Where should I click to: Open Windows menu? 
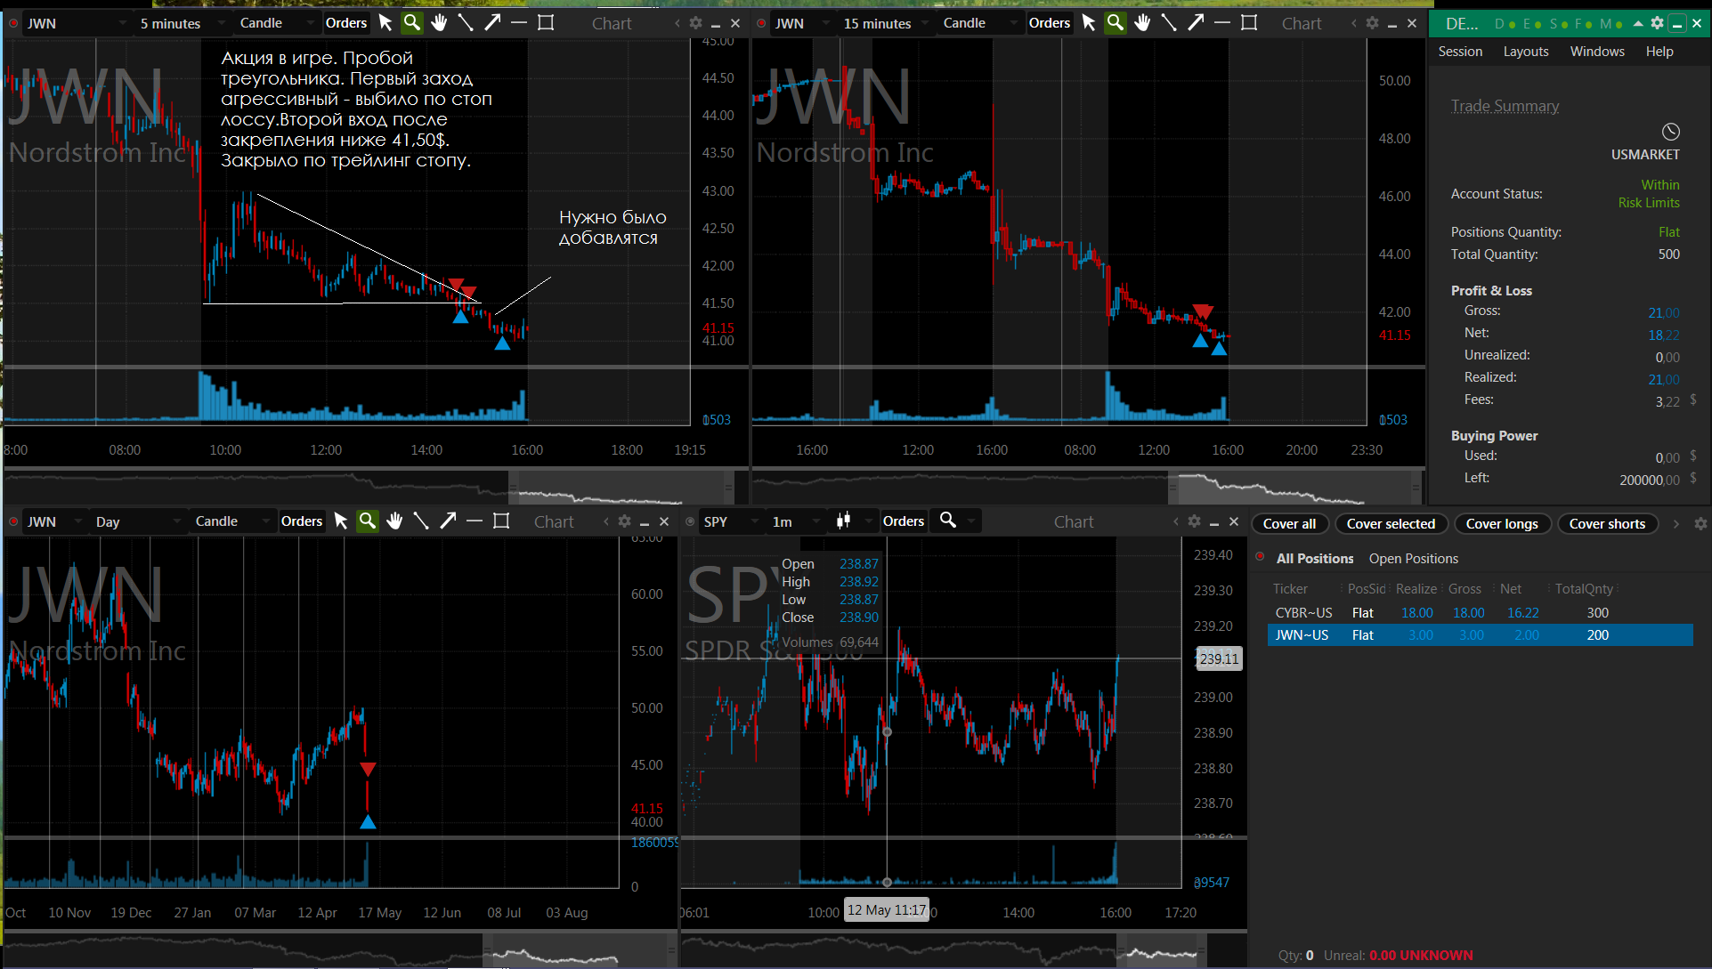(x=1597, y=52)
